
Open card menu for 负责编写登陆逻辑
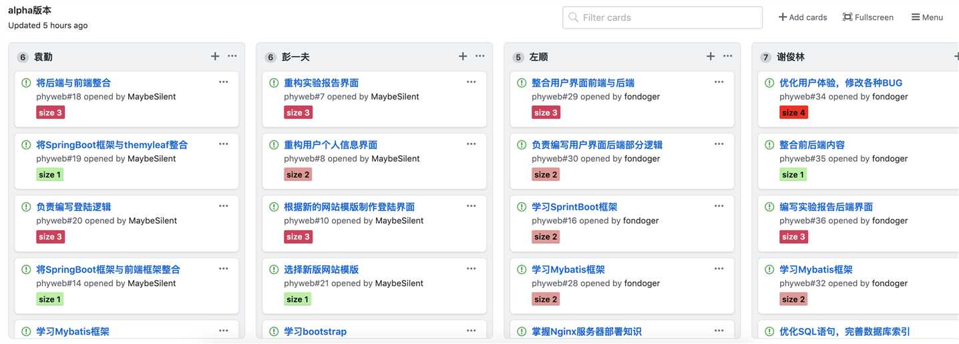click(223, 206)
